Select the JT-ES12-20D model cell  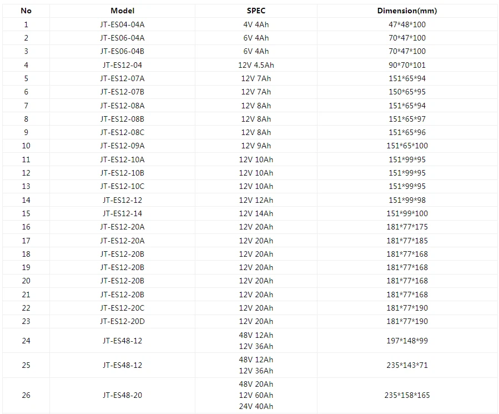122,321
